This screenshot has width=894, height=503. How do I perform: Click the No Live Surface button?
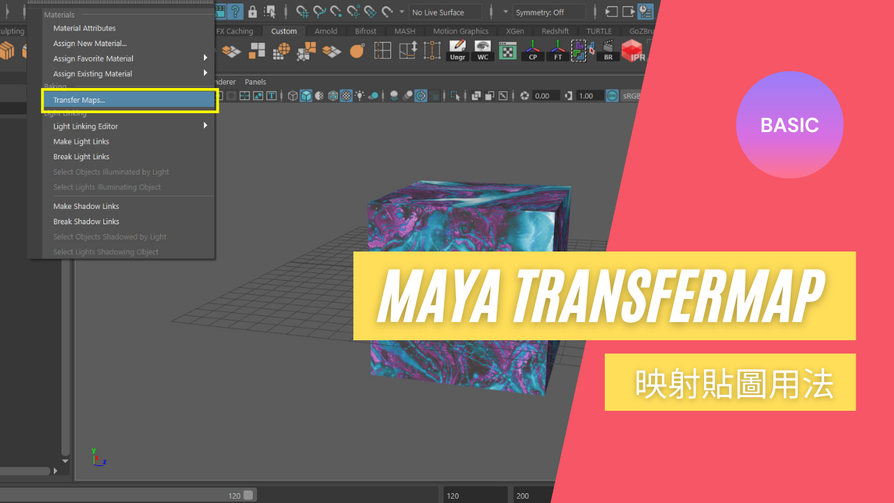(446, 12)
